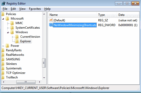The image size is (141, 93).
Task: Select the CurrentVersion key label
Action: coord(30,37)
